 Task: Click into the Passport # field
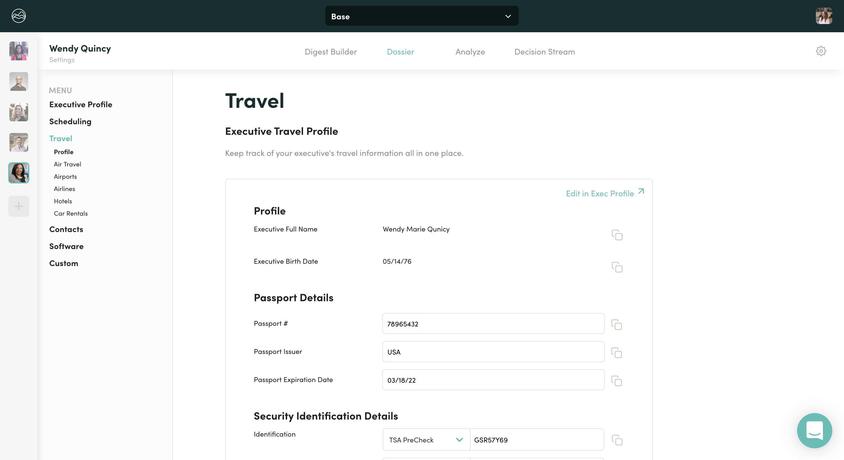coord(493,324)
